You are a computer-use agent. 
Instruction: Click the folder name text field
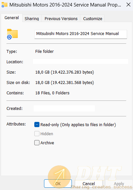(81, 34)
